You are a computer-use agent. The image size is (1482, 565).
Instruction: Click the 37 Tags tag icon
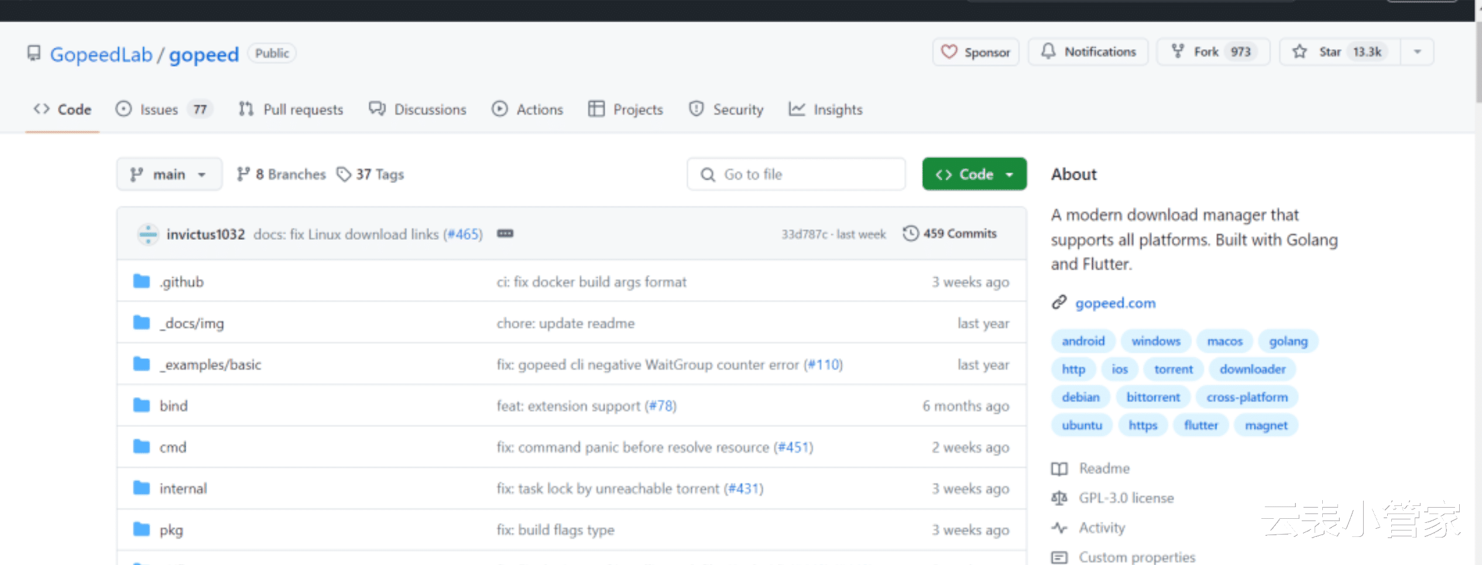pos(344,174)
